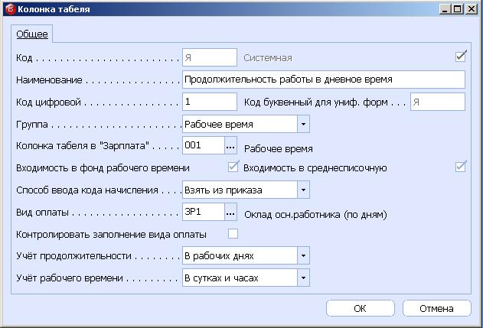Expand the Группа dropdown
Image resolution: width=483 pixels, height=328 pixels.
303,123
